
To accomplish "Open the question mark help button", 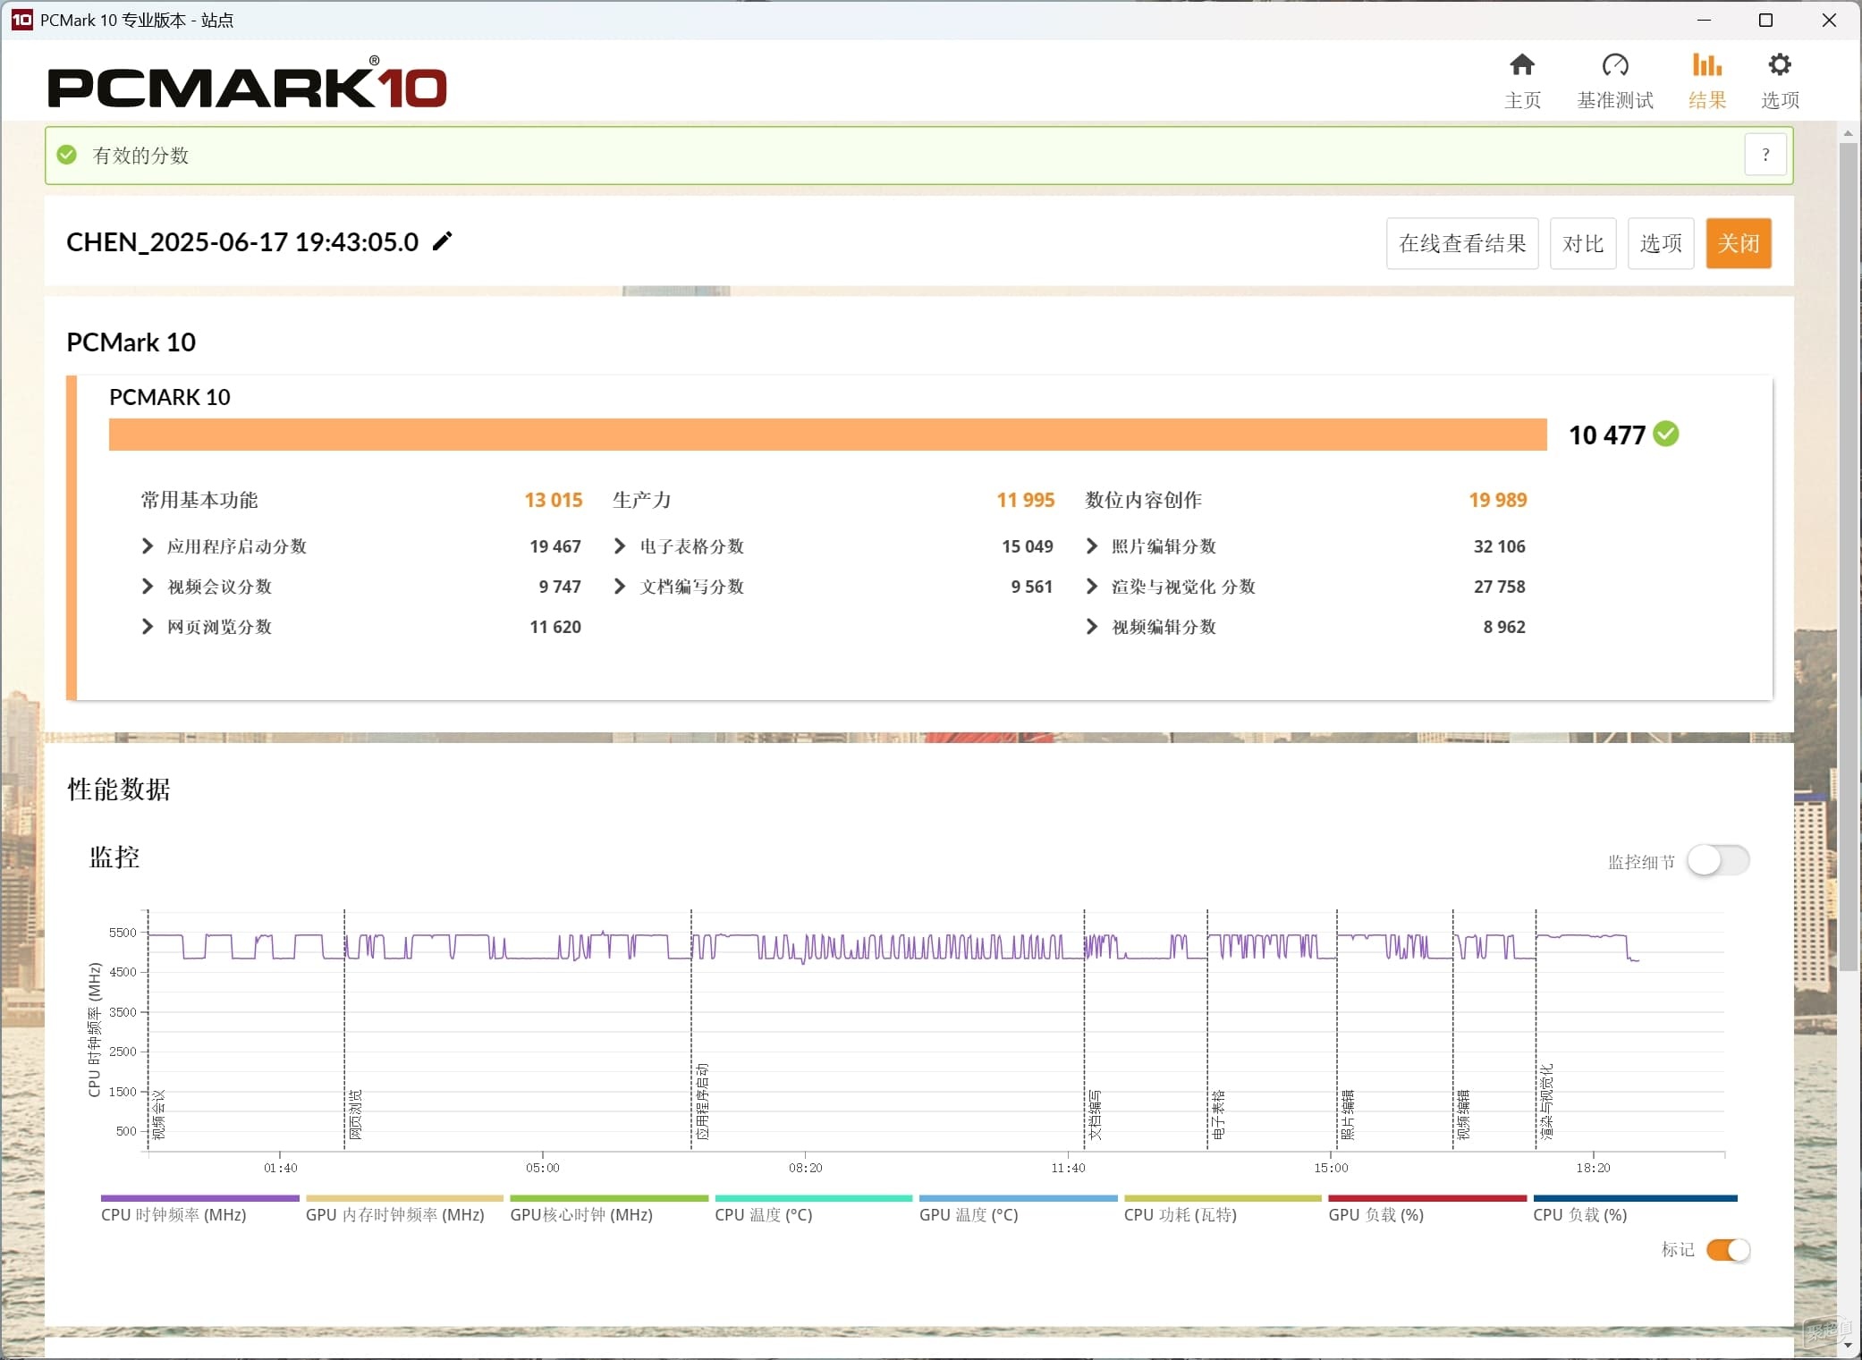I will point(1765,155).
